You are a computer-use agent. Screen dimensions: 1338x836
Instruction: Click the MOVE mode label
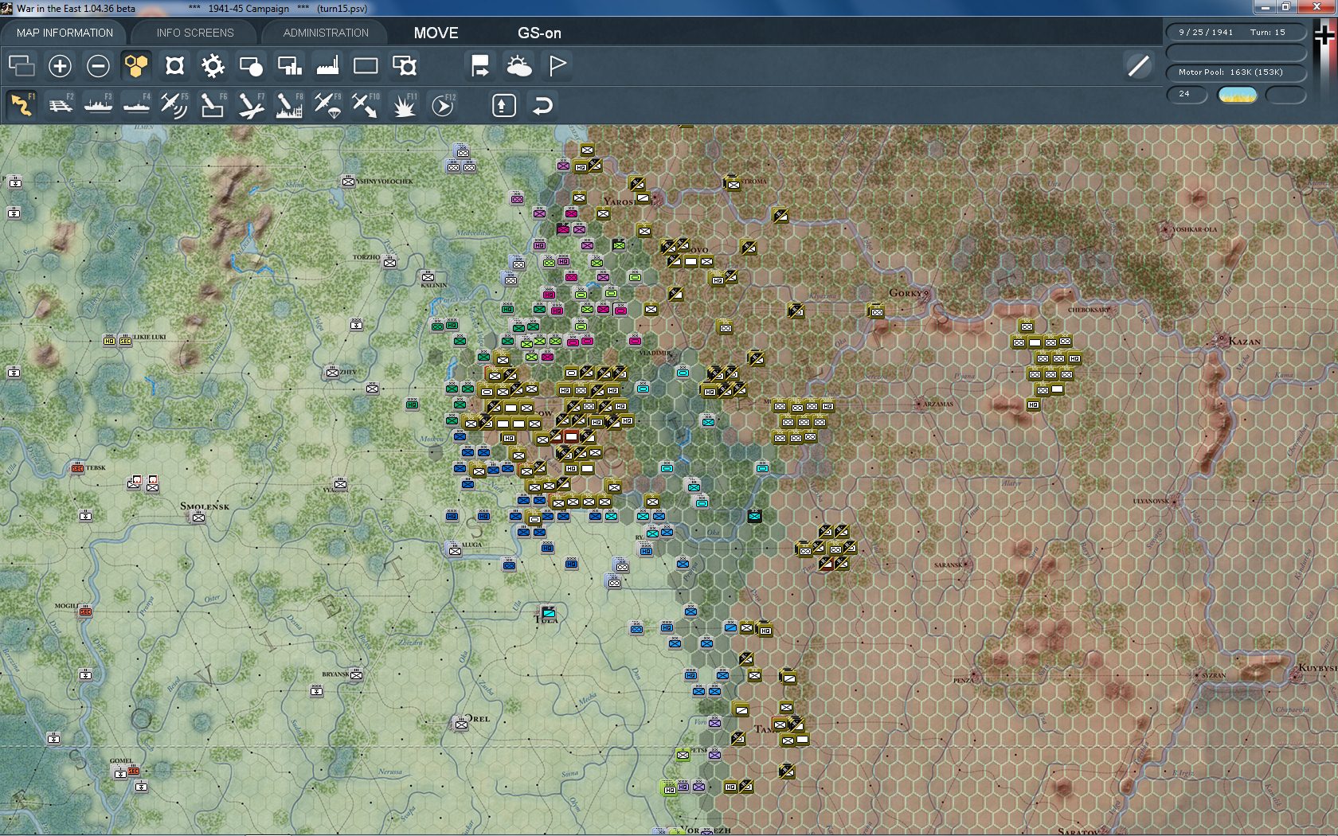(436, 33)
